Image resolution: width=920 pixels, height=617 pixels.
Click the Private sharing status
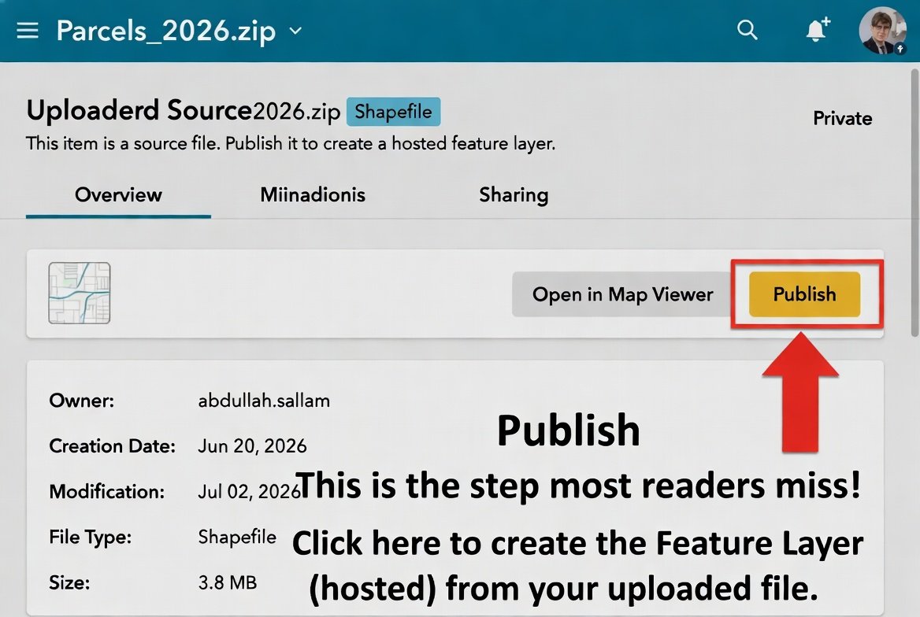click(842, 119)
